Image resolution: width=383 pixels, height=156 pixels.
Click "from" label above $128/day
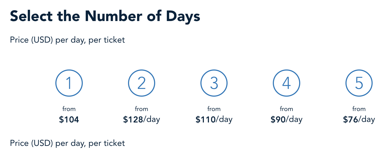[x=141, y=109]
